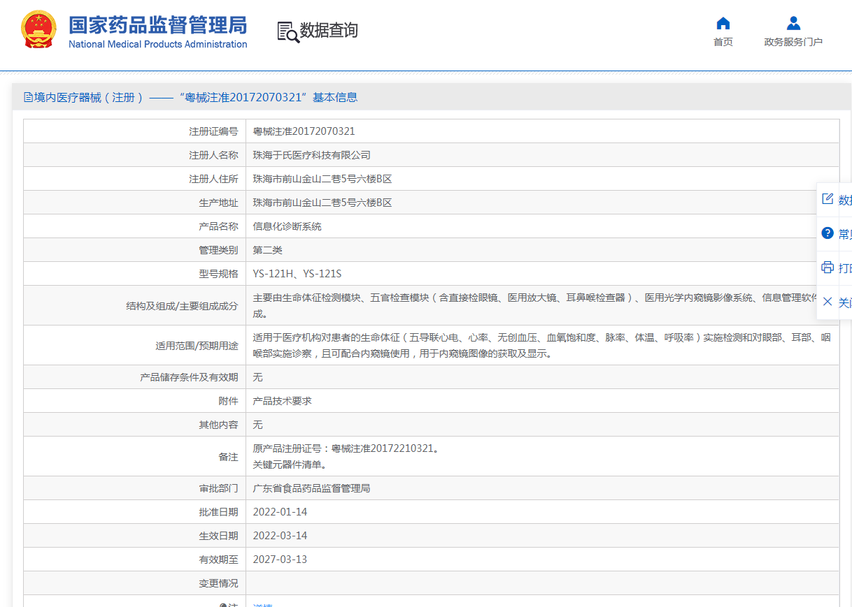This screenshot has height=607, width=852.
Task: Click the printer icon in the side panel
Action: (828, 268)
